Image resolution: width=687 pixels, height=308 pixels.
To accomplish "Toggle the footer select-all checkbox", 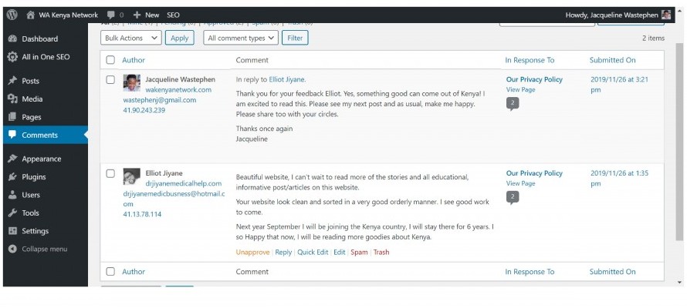I will (x=110, y=271).
